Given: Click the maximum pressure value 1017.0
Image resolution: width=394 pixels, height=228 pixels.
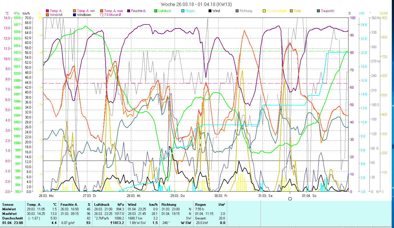Looking at the screenshot, I should tap(119, 213).
